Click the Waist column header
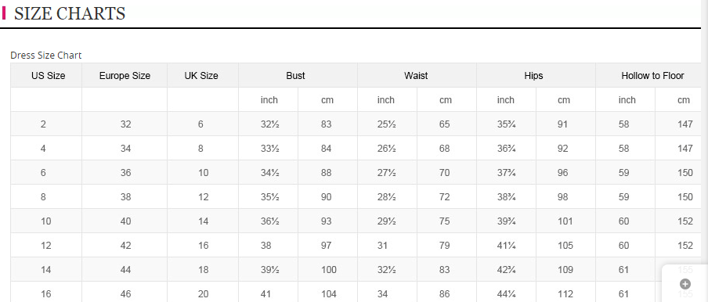708x302 pixels. coord(417,75)
